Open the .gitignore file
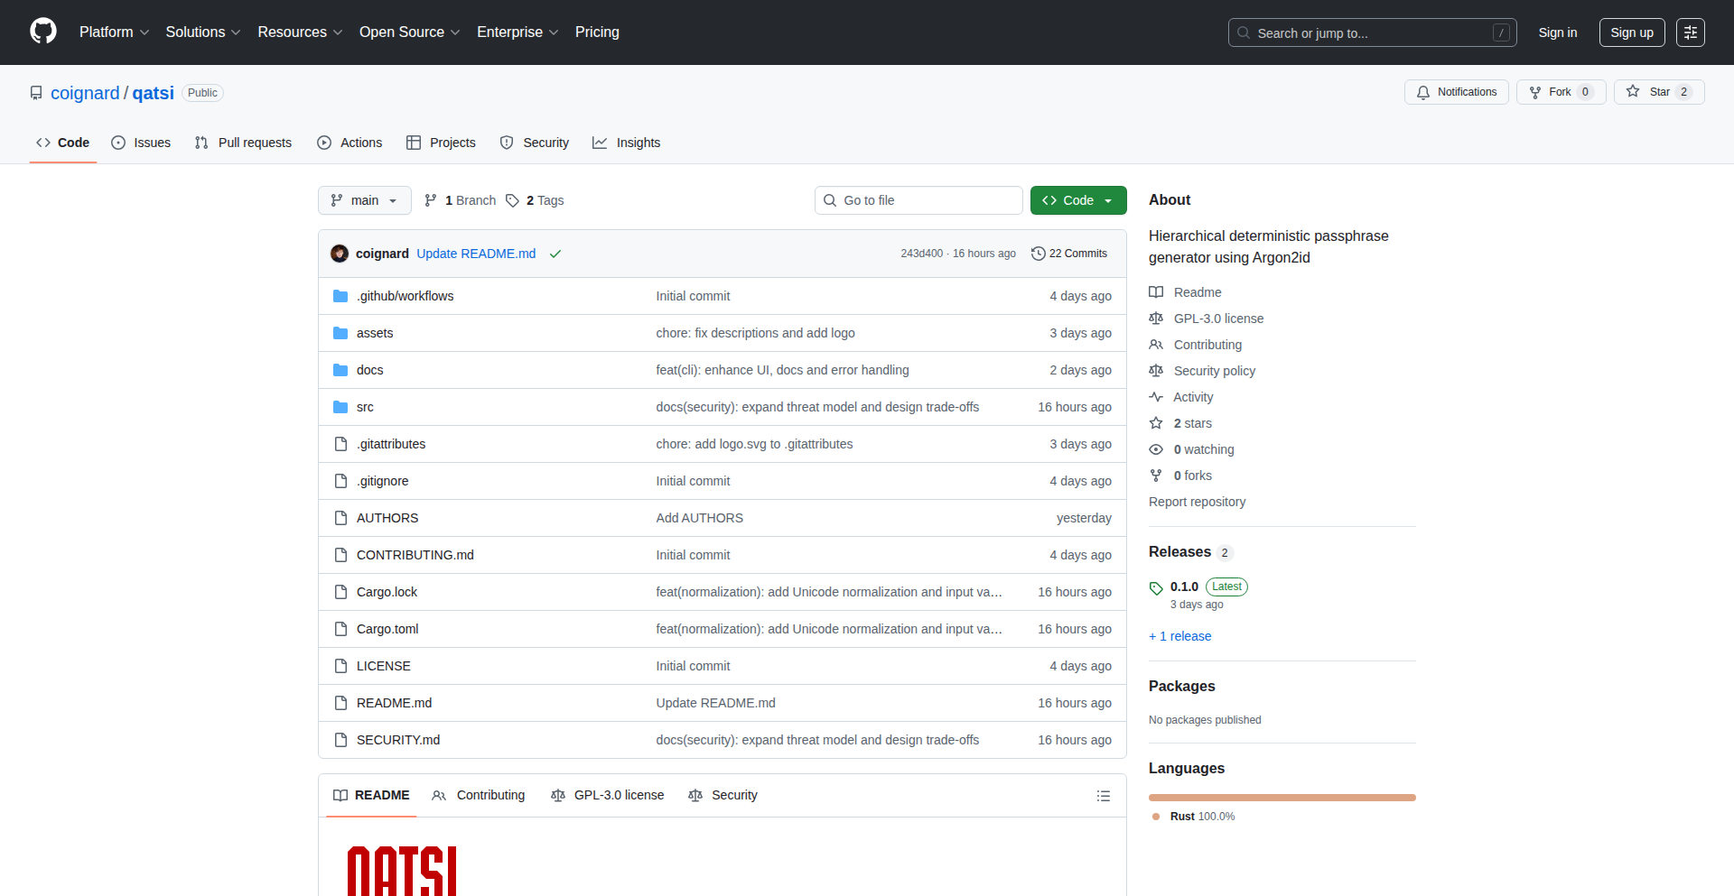Image resolution: width=1734 pixels, height=896 pixels. [x=383, y=481]
